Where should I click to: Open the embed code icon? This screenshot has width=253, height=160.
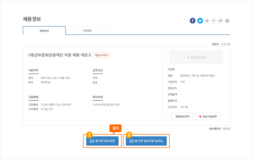214,21
